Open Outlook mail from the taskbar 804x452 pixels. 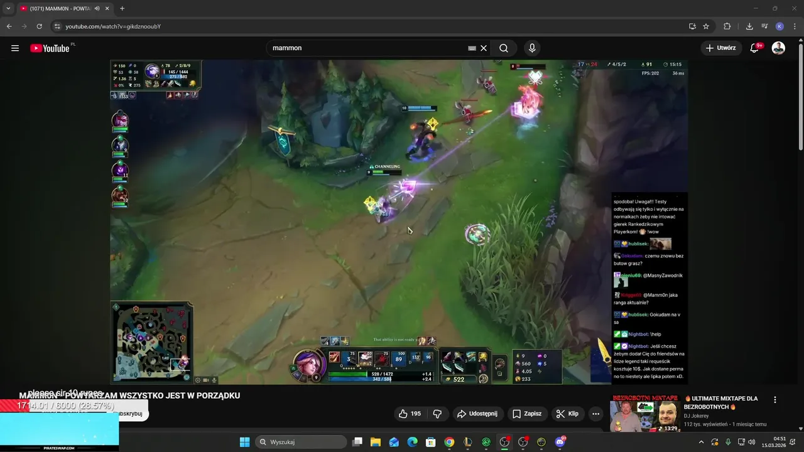click(394, 442)
